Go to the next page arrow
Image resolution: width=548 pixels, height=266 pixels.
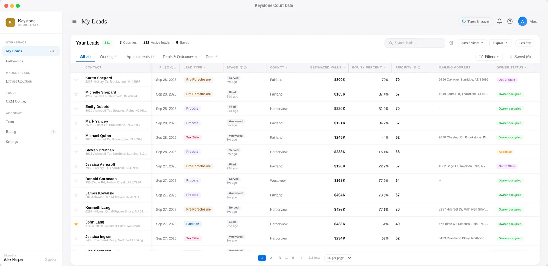tap(301, 258)
